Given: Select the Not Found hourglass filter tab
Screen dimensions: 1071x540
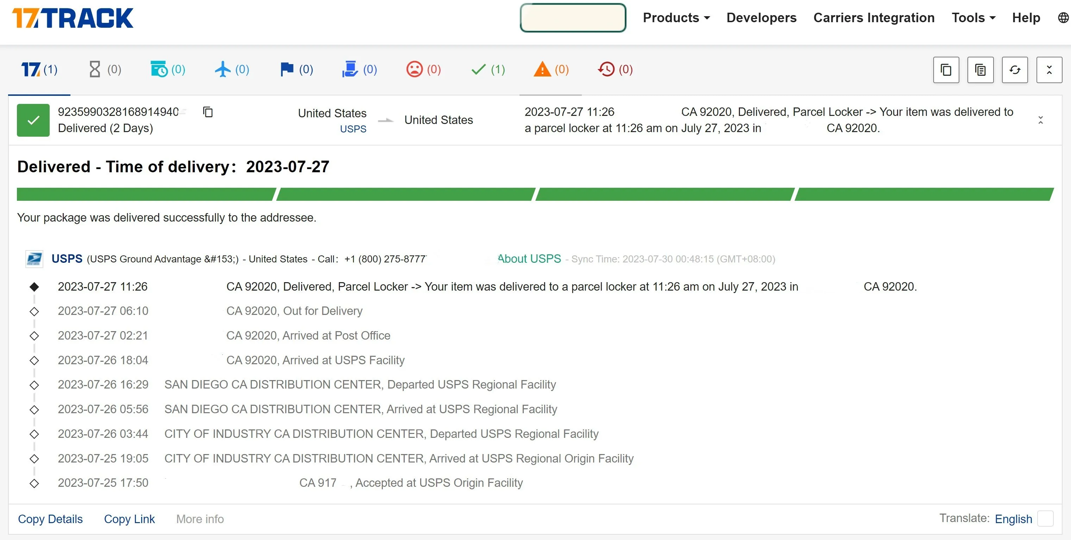Looking at the screenshot, I should coord(105,69).
